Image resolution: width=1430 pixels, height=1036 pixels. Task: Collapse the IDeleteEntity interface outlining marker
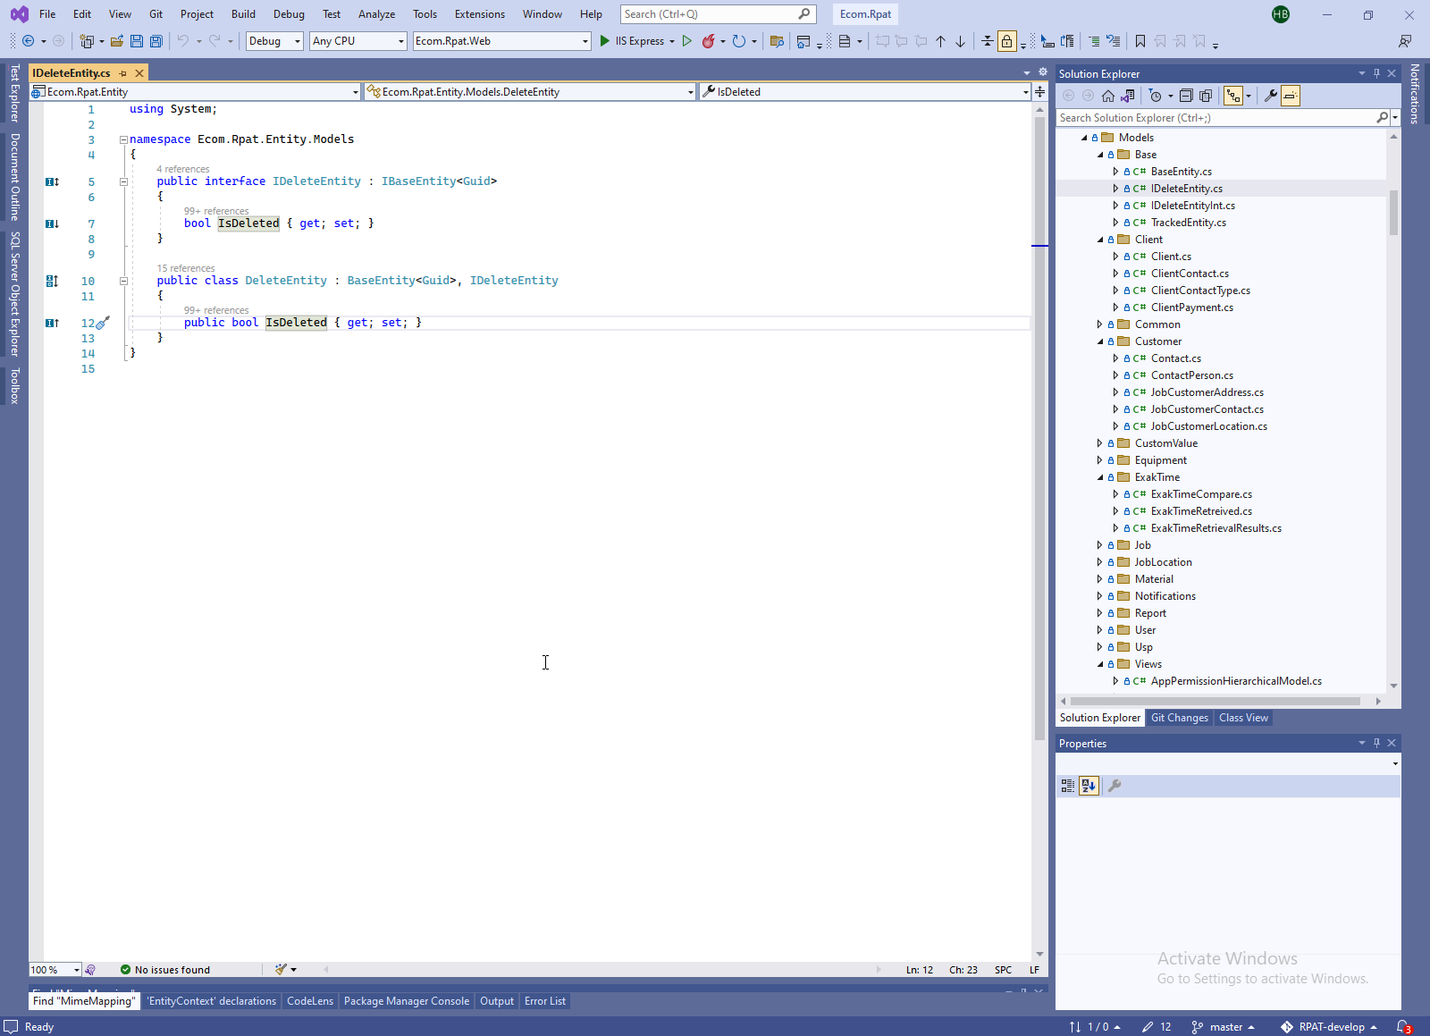coord(123,181)
